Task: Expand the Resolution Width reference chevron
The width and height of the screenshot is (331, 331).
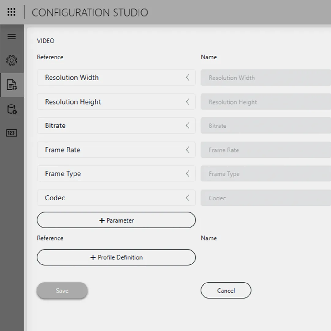Action: [188, 78]
